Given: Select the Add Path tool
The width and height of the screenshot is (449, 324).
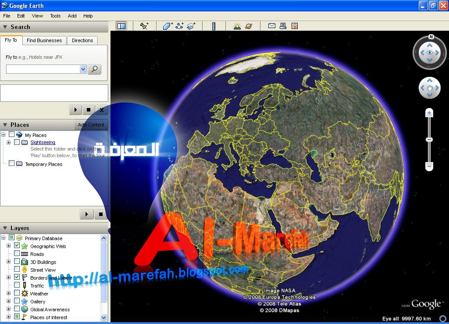Looking at the screenshot, I should pyautogui.click(x=179, y=26).
